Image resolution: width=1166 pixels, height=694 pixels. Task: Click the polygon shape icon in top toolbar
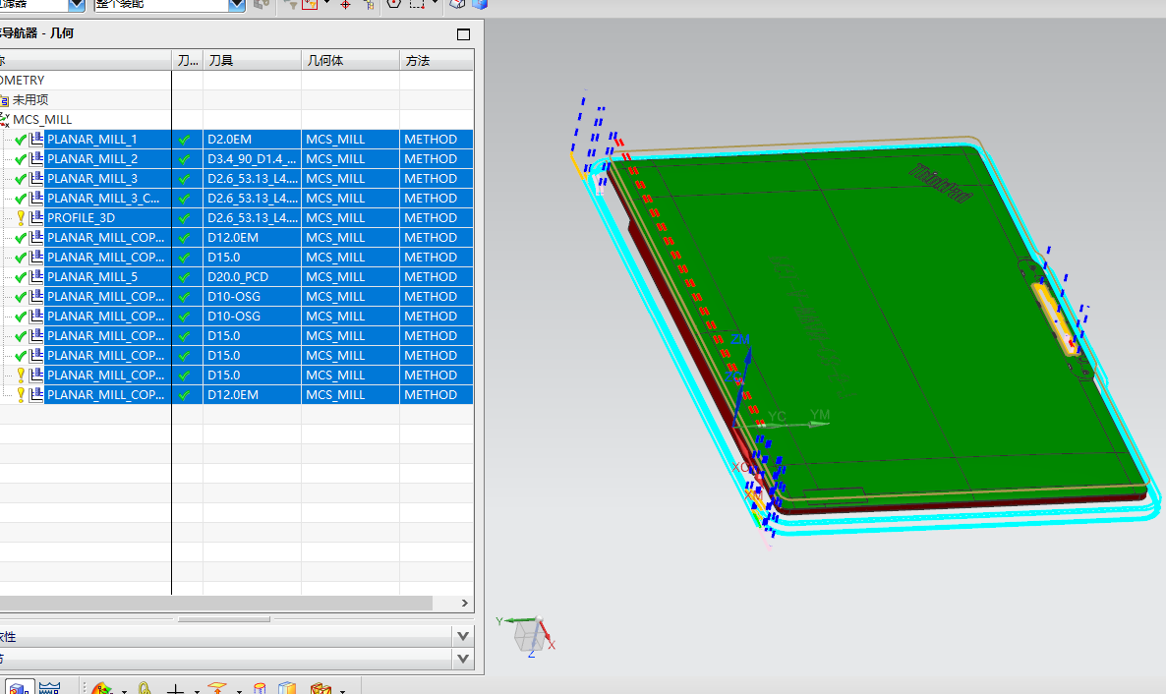point(394,4)
